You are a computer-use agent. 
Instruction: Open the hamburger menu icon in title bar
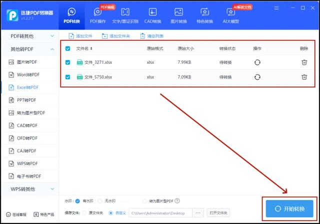[x=276, y=8]
